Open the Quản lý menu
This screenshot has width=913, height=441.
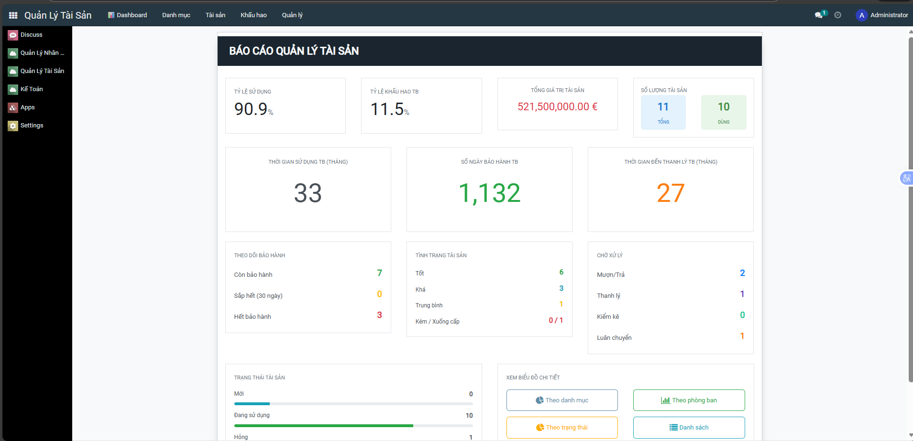click(x=292, y=15)
